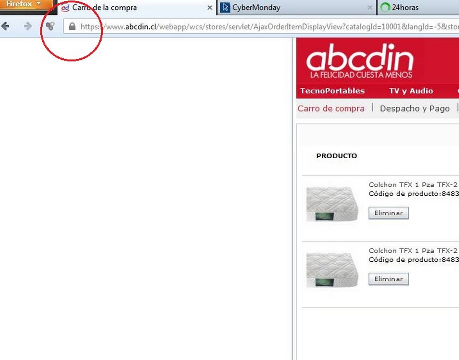
Task: Close the CyberMonday tab
Action: tap(370, 8)
